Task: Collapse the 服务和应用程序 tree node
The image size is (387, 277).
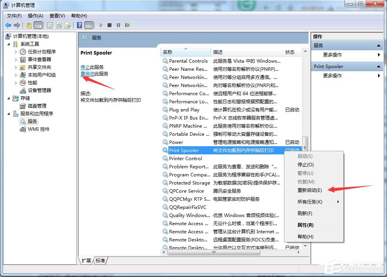Action: tap(9, 114)
